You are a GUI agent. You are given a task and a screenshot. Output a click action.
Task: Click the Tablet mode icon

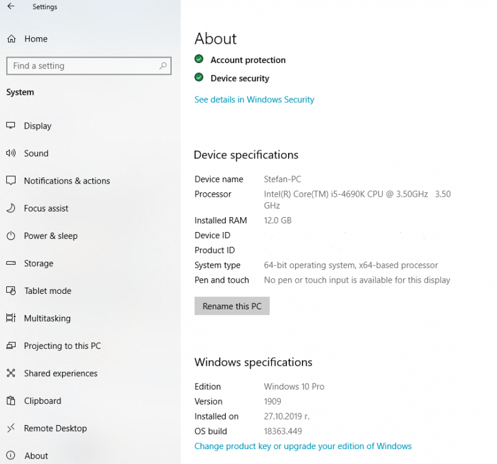coord(11,291)
